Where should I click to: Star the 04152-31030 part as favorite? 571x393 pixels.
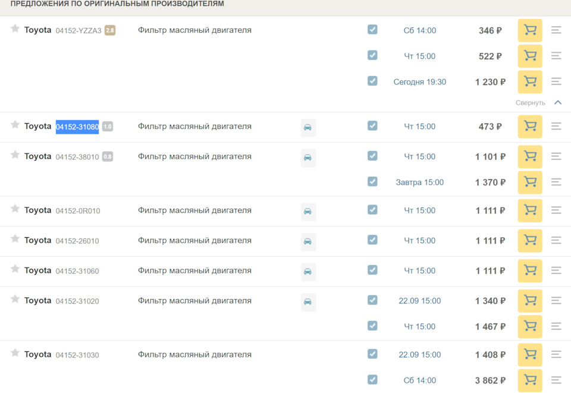[x=15, y=353]
